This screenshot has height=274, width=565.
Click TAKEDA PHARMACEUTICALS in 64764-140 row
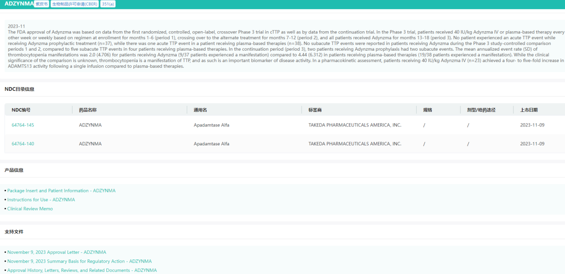pyautogui.click(x=355, y=144)
